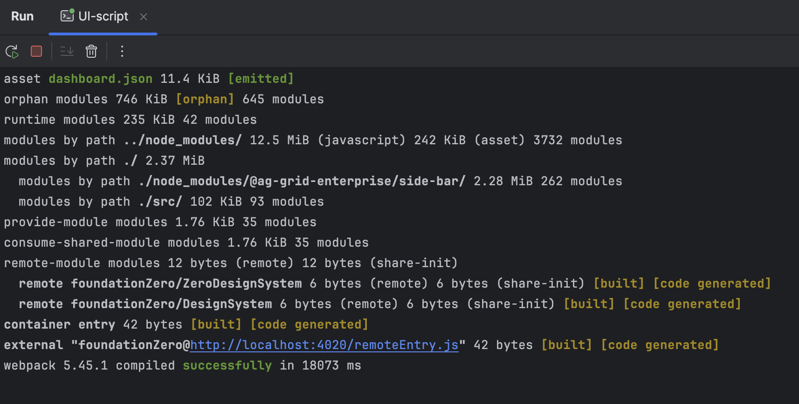Click the '3732 modules' count
The width and height of the screenshot is (799, 404).
pyautogui.click(x=578, y=140)
